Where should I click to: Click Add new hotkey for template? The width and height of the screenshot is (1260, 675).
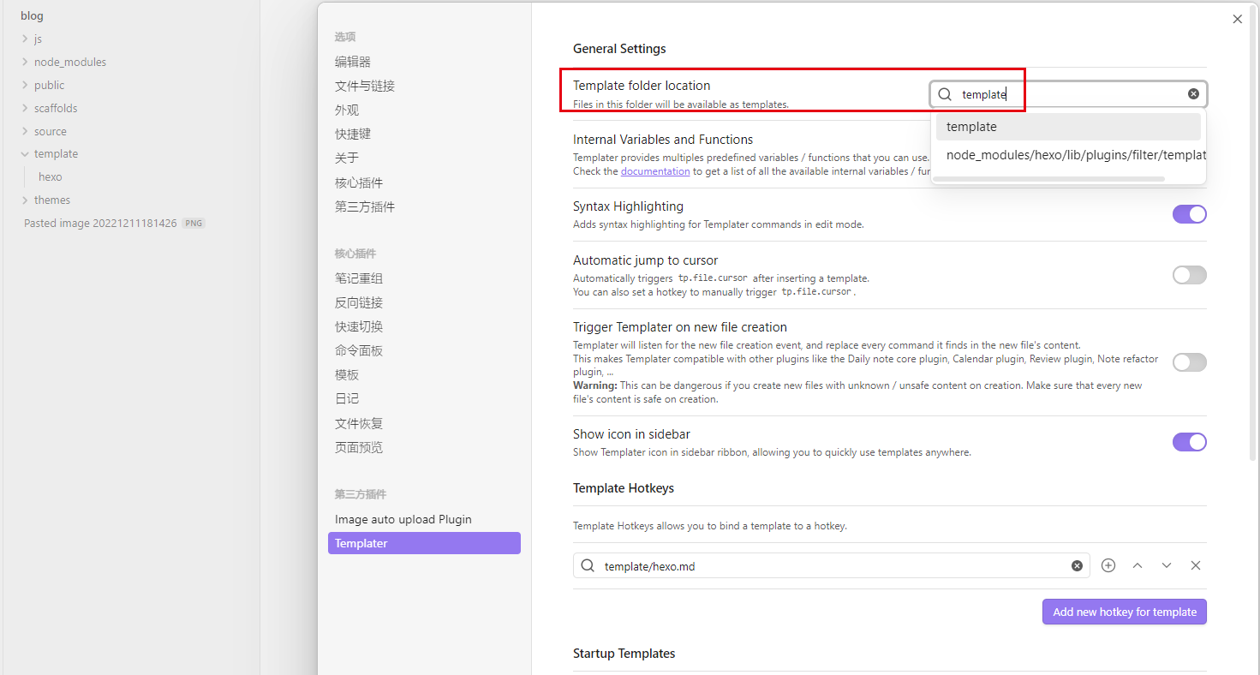pyautogui.click(x=1125, y=612)
